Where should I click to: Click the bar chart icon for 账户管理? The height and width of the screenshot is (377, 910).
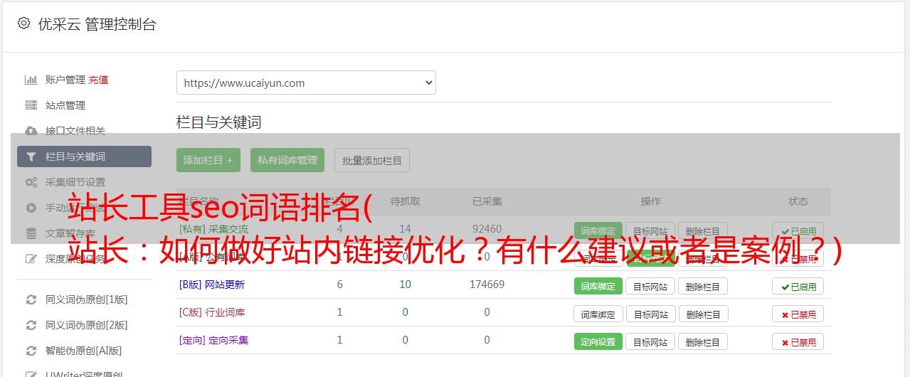click(x=31, y=80)
